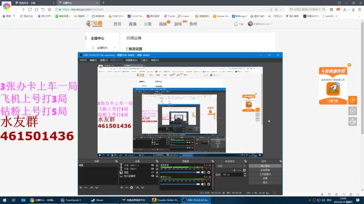Viewport: 364px width, 204px height.
Task: Remove selected source with minus icon
Action: coord(126,188)
